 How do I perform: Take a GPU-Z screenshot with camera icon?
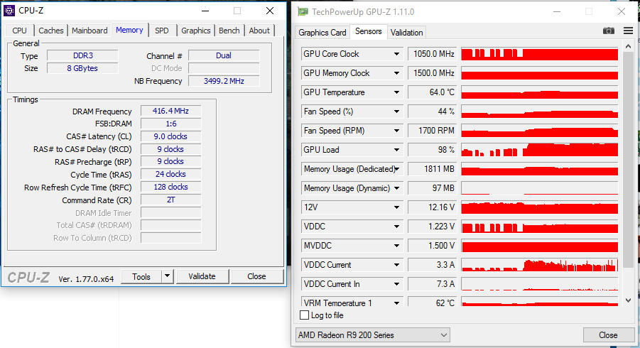point(608,31)
